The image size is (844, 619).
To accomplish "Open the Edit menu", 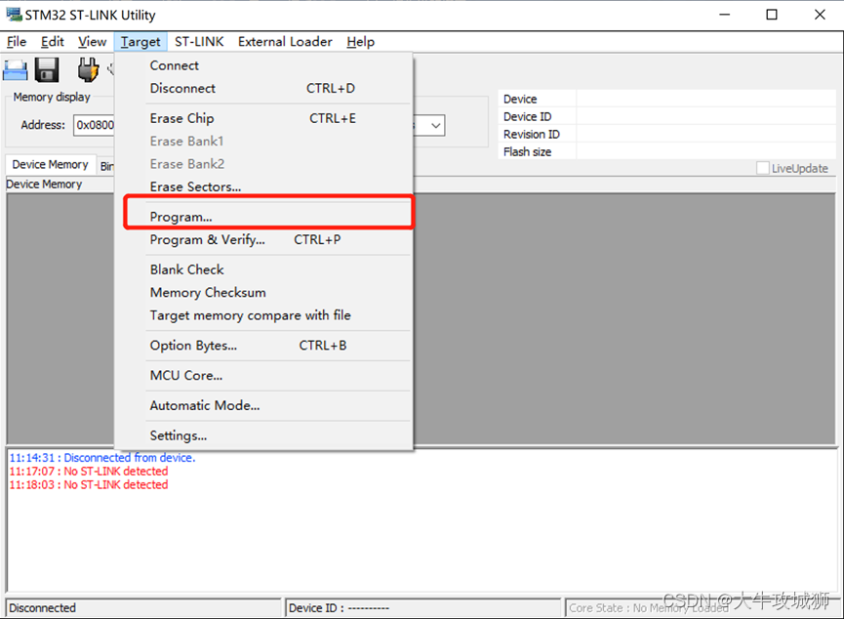I will click(53, 41).
